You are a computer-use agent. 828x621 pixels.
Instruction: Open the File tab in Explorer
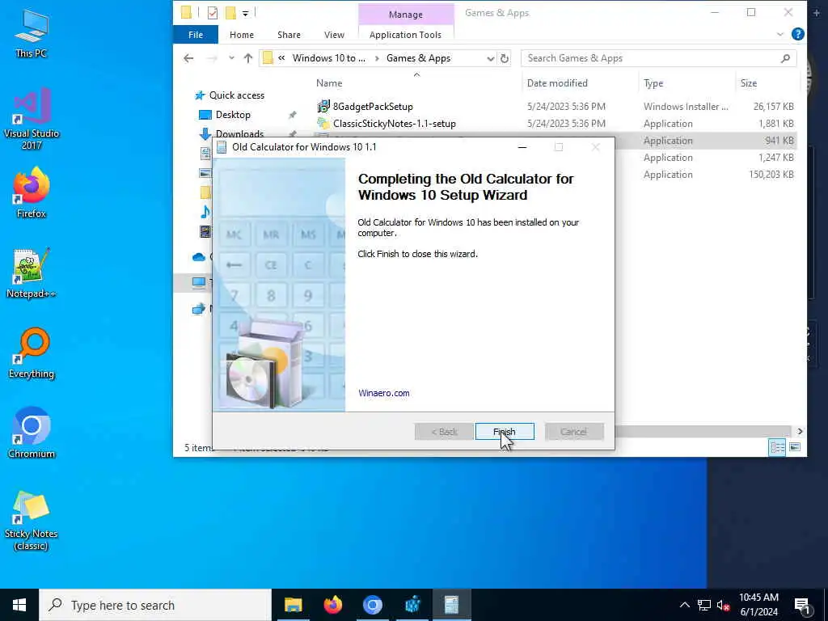(x=196, y=35)
